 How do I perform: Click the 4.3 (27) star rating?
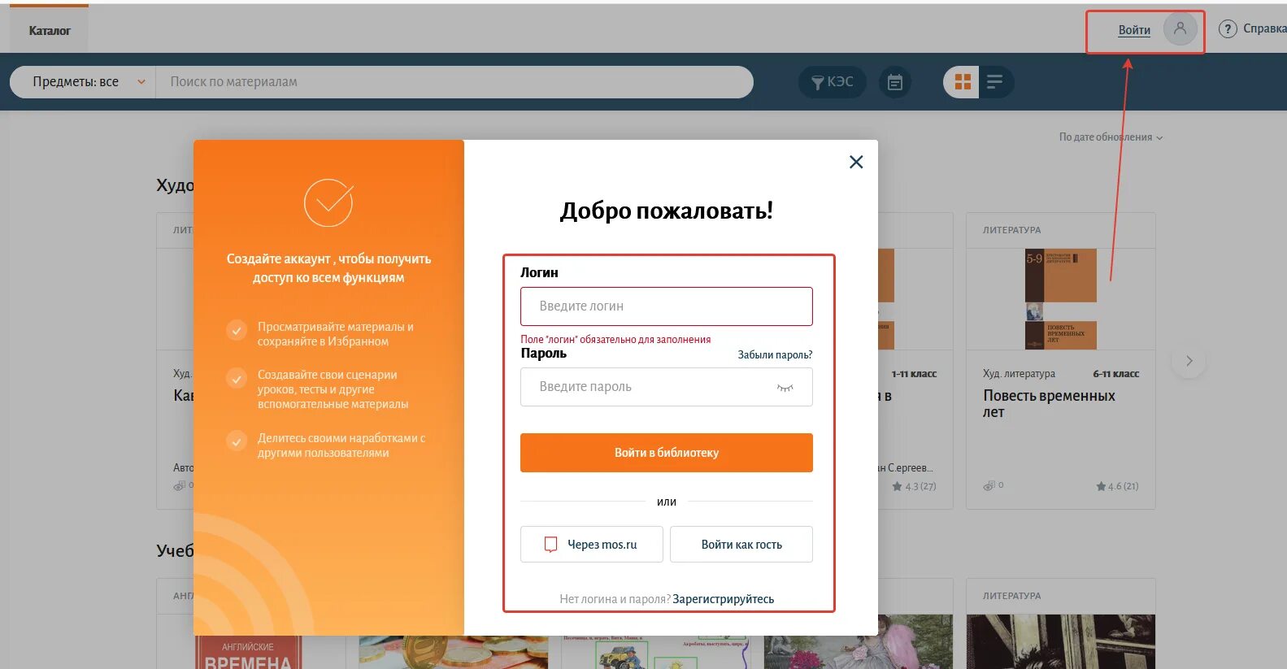(914, 486)
